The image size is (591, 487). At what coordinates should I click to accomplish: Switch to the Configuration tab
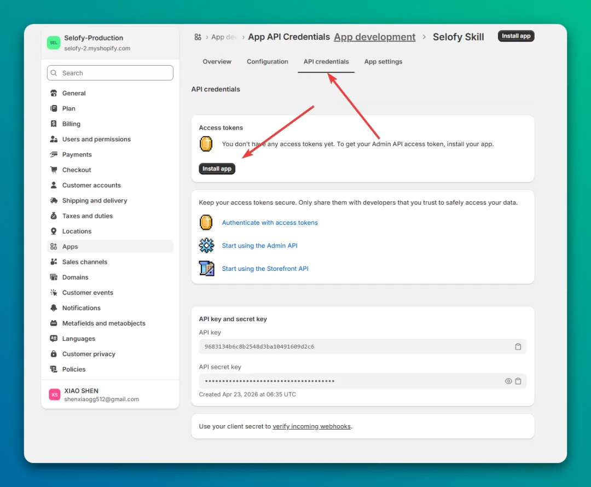point(267,61)
